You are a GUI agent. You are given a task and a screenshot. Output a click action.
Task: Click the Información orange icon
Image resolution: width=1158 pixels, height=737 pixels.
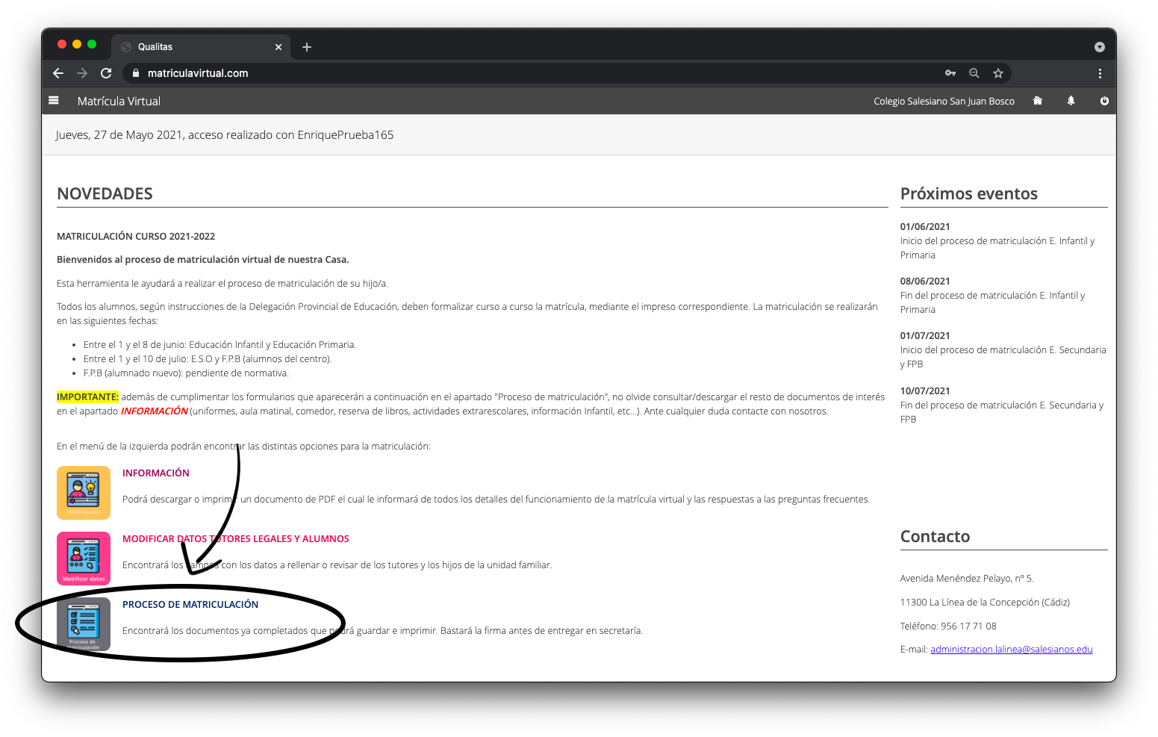[84, 493]
